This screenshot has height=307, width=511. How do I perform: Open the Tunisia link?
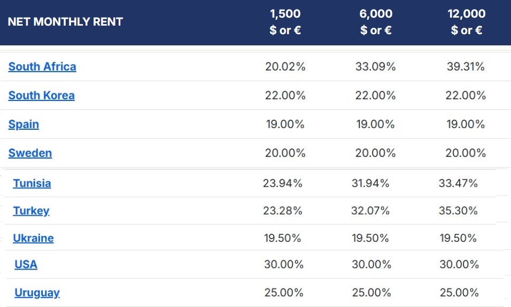32,183
